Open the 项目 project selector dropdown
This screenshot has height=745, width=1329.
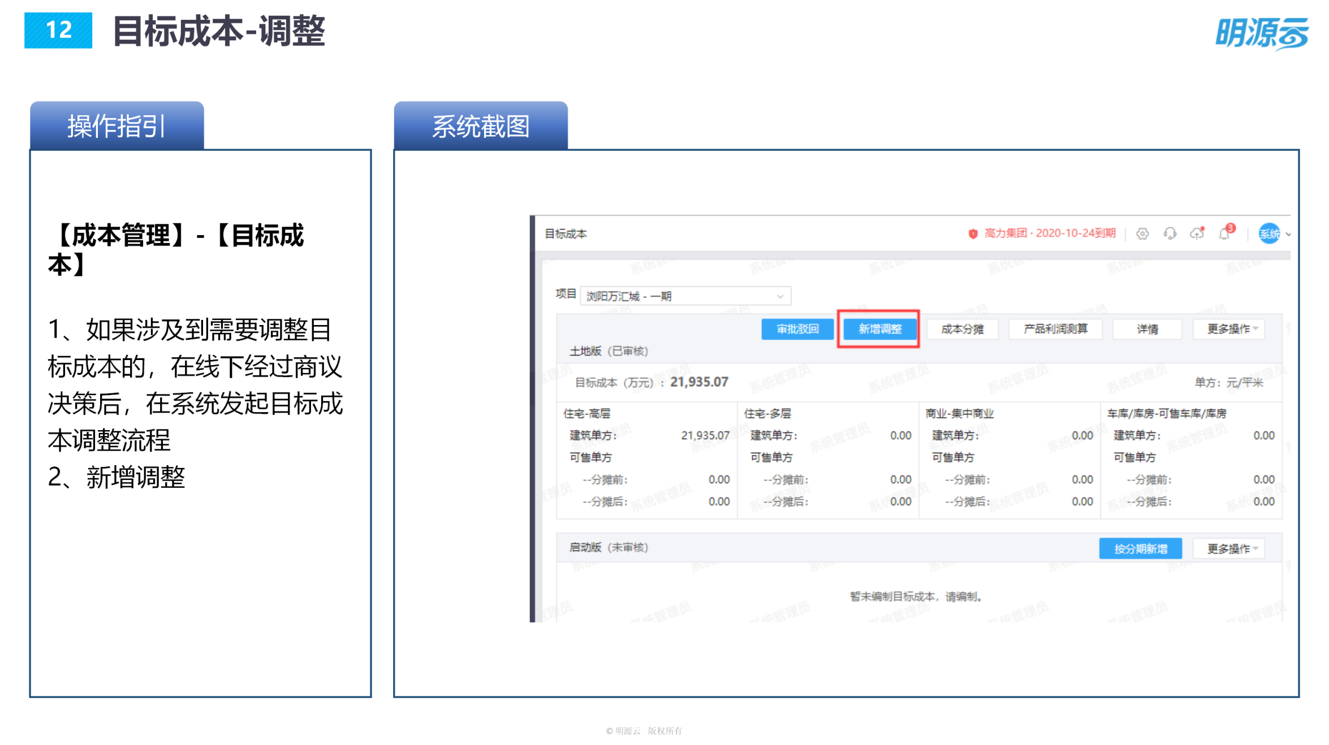686,296
